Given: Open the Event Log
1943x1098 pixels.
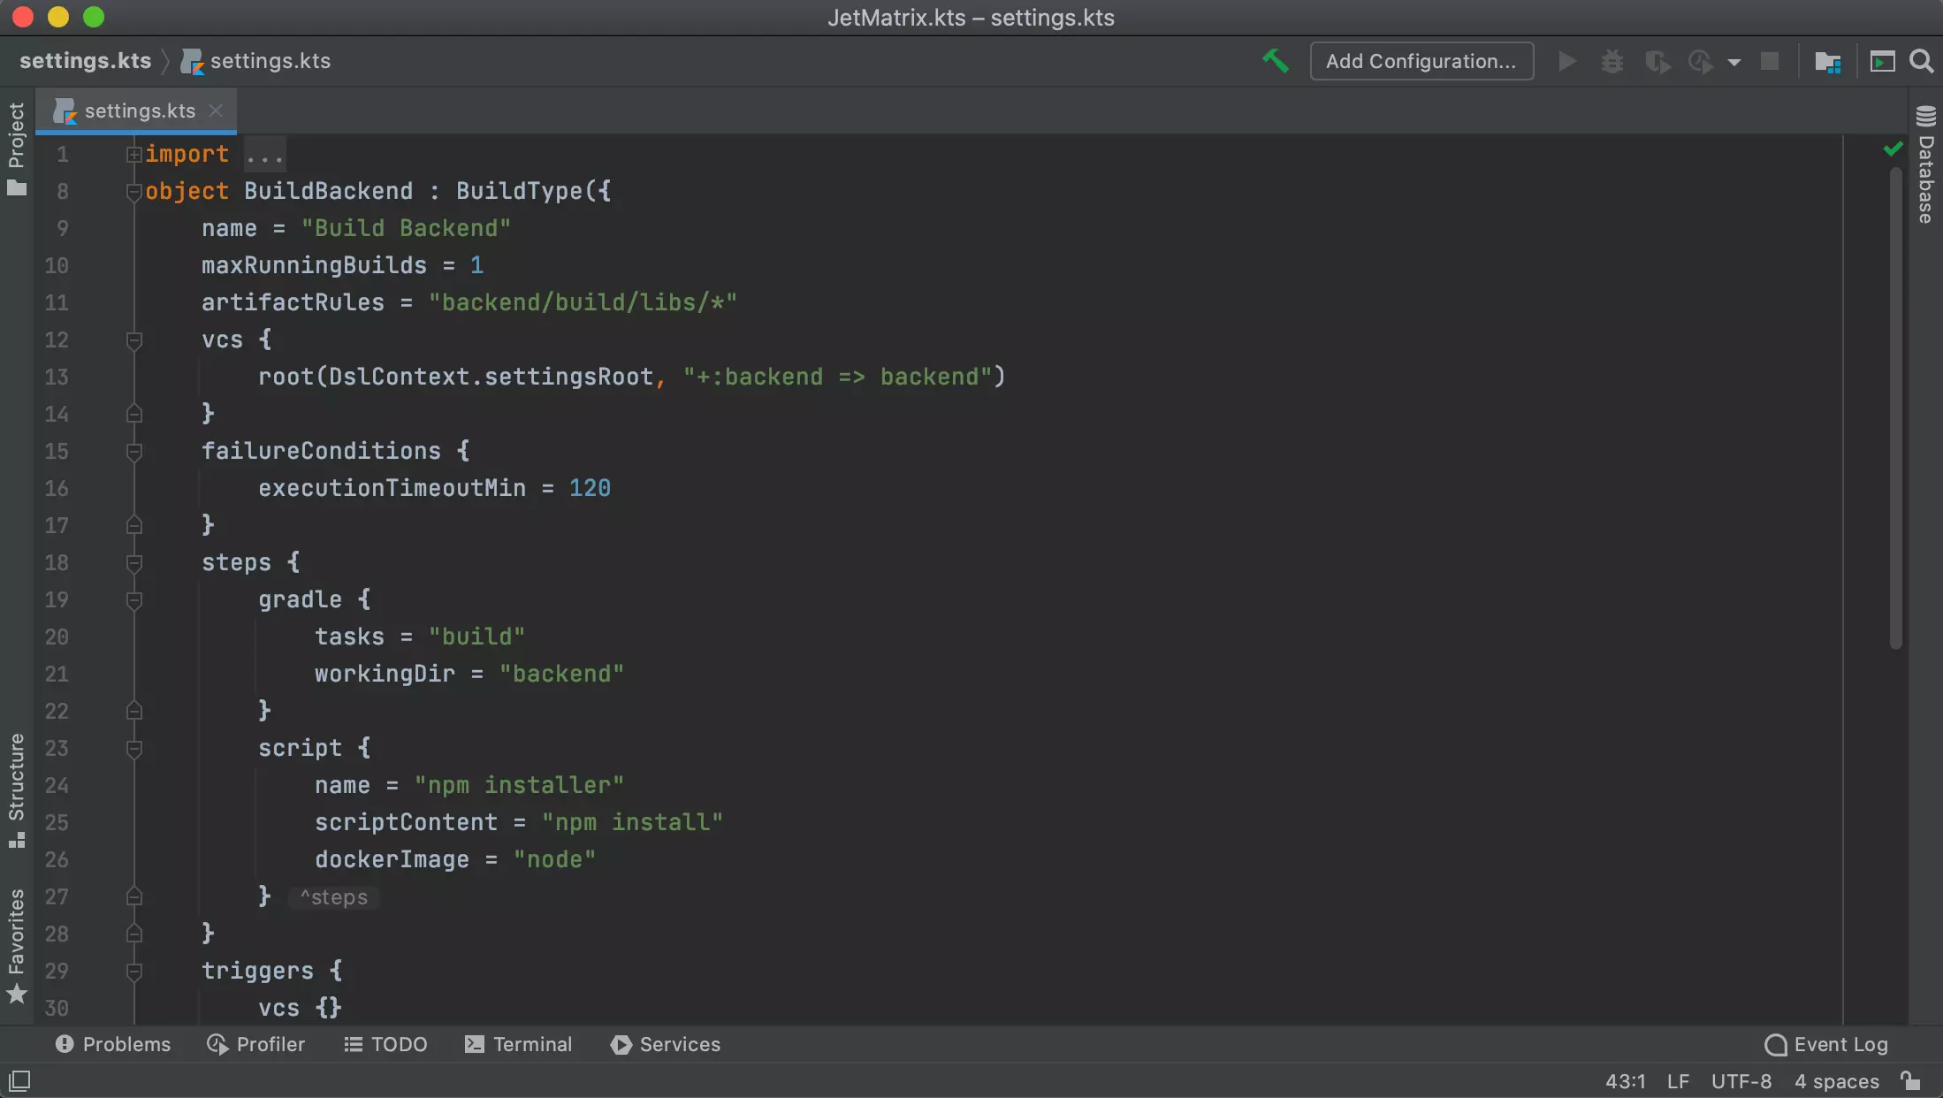Looking at the screenshot, I should pyautogui.click(x=1826, y=1044).
